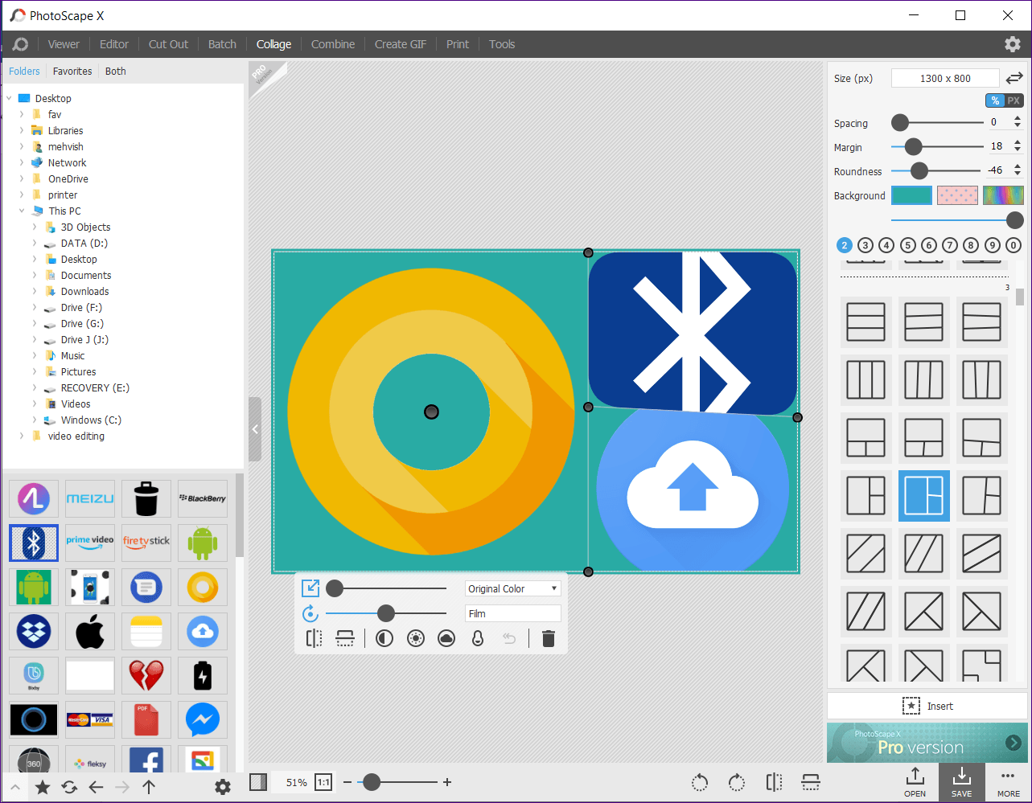The width and height of the screenshot is (1032, 803).
Task: Select 6 photos layout count
Action: (x=929, y=245)
